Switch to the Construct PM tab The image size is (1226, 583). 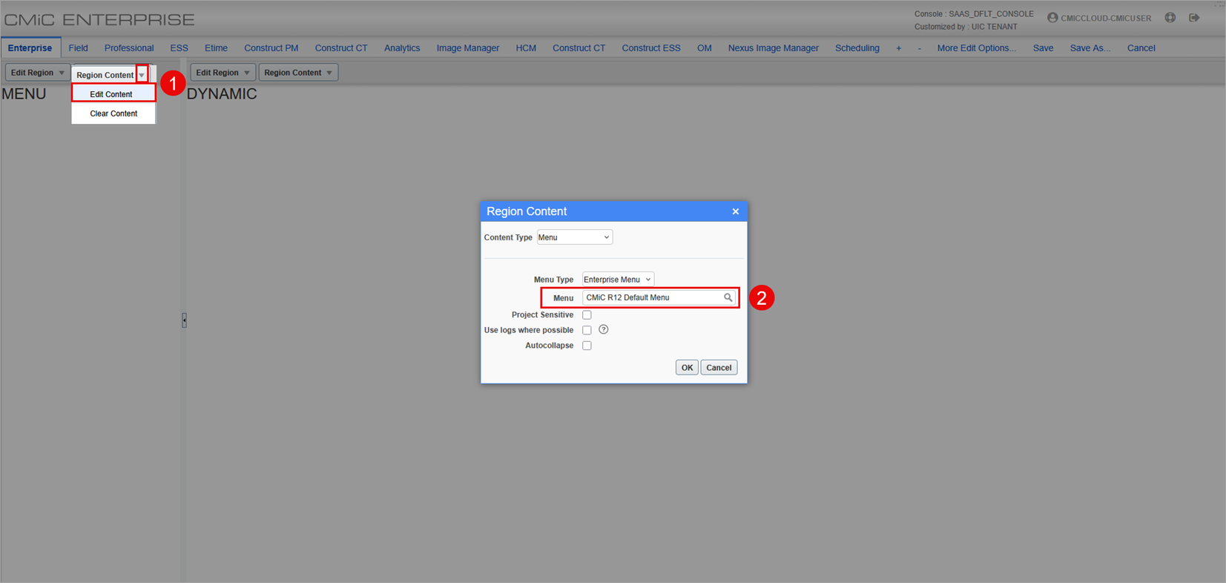pyautogui.click(x=271, y=48)
